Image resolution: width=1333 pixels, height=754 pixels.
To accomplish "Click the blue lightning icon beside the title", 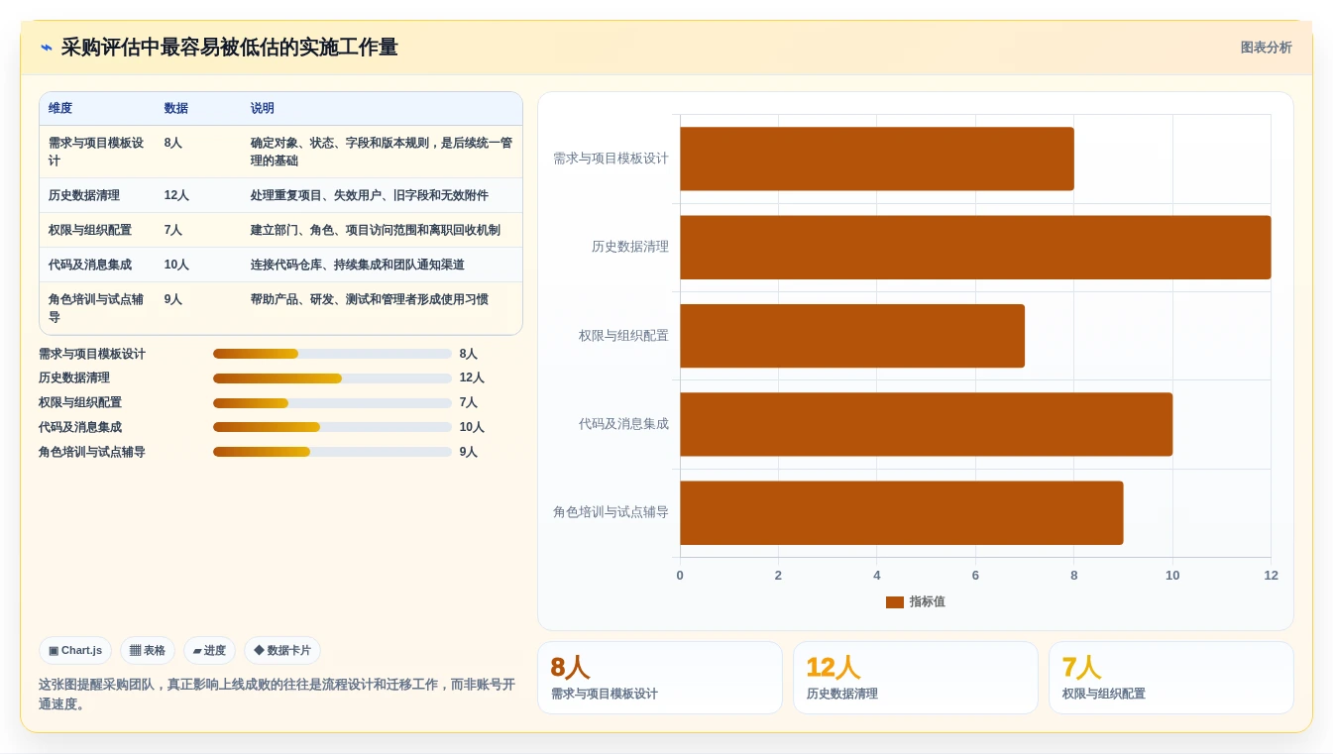I will (x=47, y=48).
